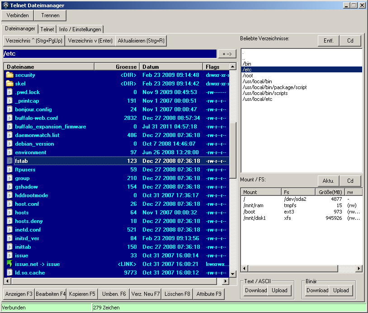Click the skel folder icon
Image resolution: width=368 pixels, height=313 pixels.
(9, 84)
